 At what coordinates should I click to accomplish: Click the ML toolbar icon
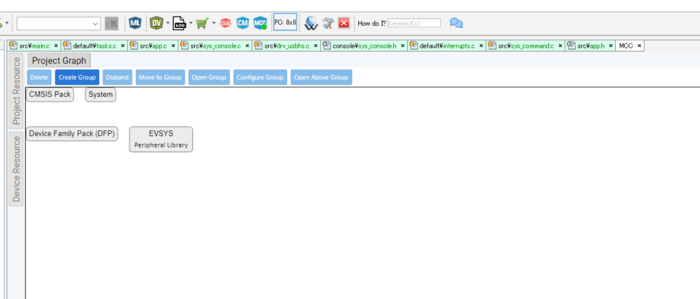click(x=135, y=23)
